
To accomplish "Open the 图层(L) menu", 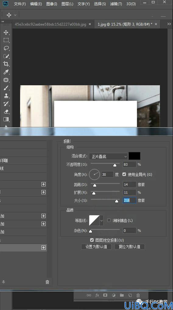I will point(67,4).
